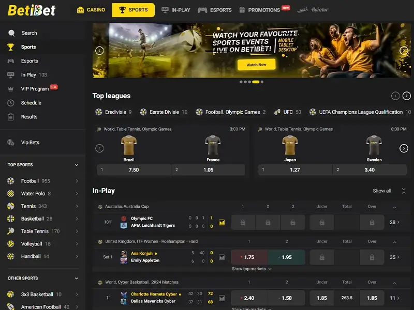414x310 pixels.
Task: Click the Vip Bets icon
Action: pos(11,143)
